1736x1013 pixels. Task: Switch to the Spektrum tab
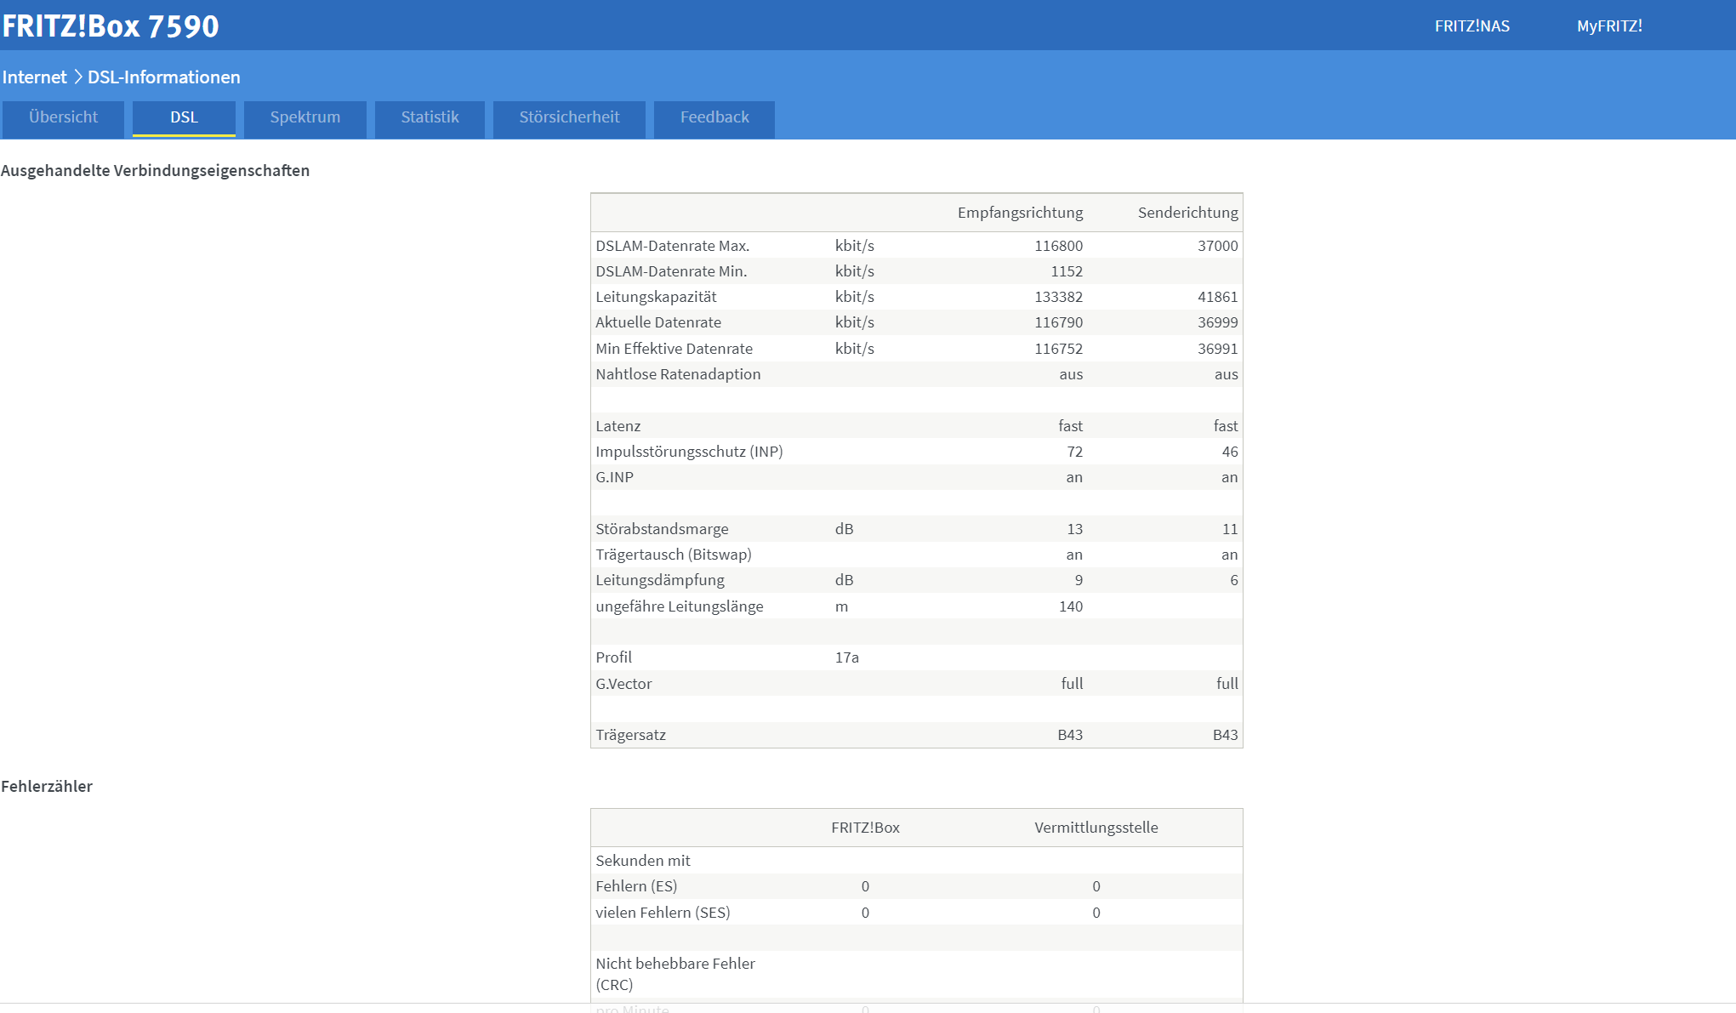[305, 117]
